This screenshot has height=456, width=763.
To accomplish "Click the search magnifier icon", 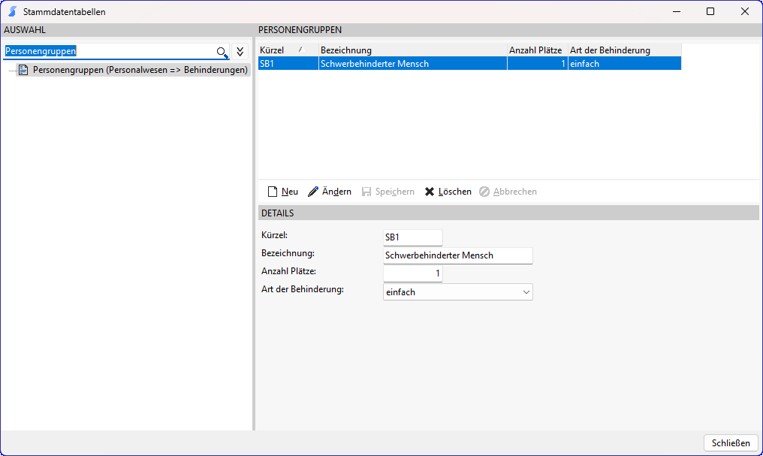I will [x=222, y=52].
